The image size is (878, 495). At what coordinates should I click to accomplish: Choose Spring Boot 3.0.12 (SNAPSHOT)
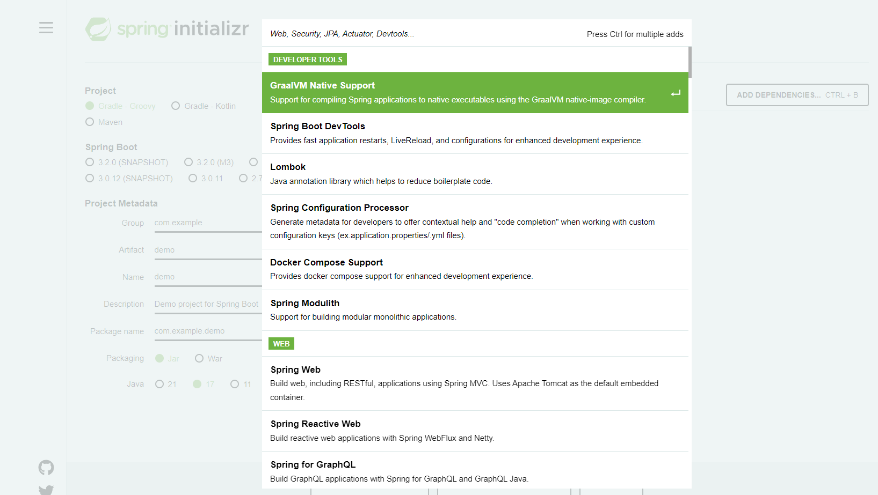point(129,179)
